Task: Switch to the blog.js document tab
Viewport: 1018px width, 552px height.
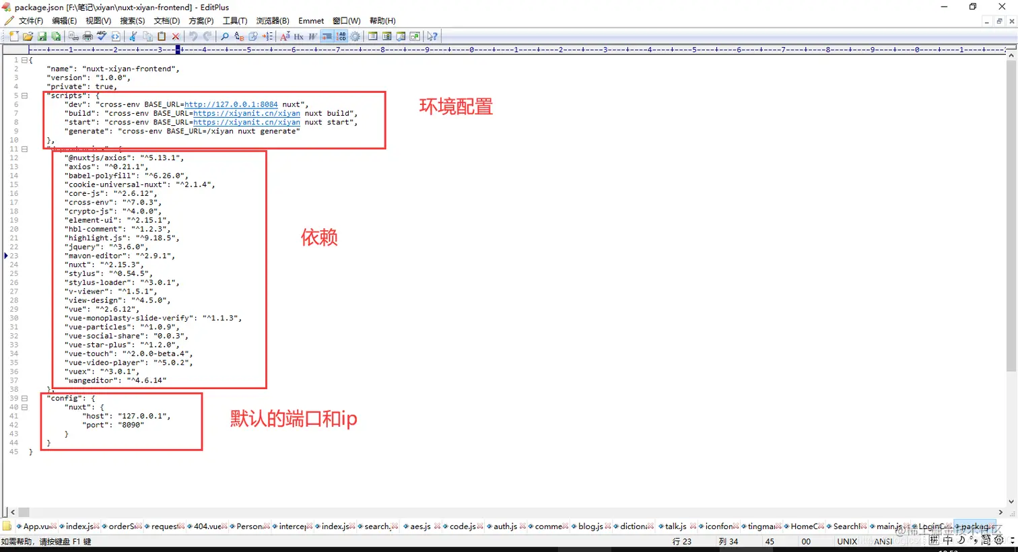Action: [590, 526]
